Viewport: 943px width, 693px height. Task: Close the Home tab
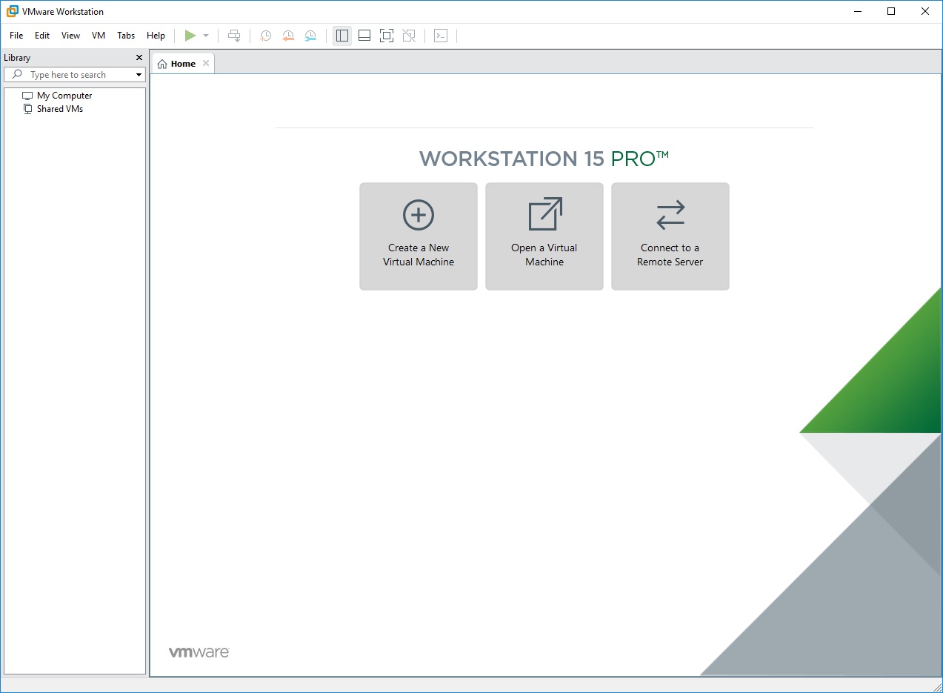(206, 64)
